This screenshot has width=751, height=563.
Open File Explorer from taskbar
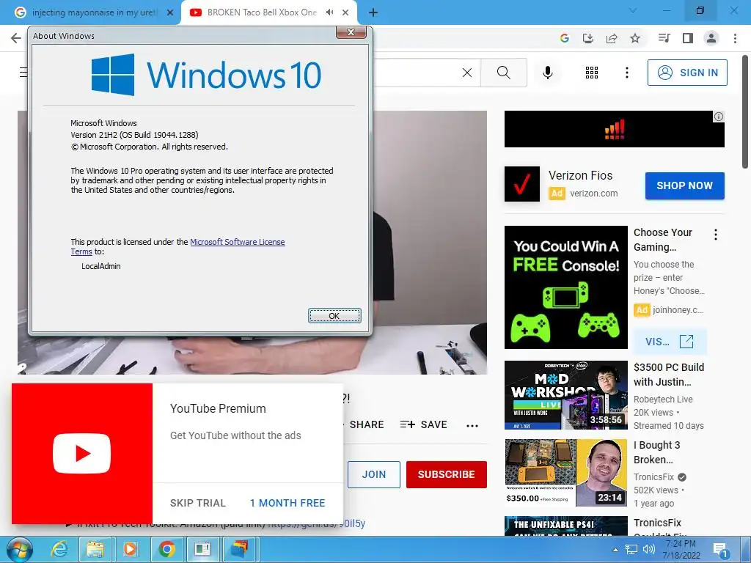pos(95,550)
